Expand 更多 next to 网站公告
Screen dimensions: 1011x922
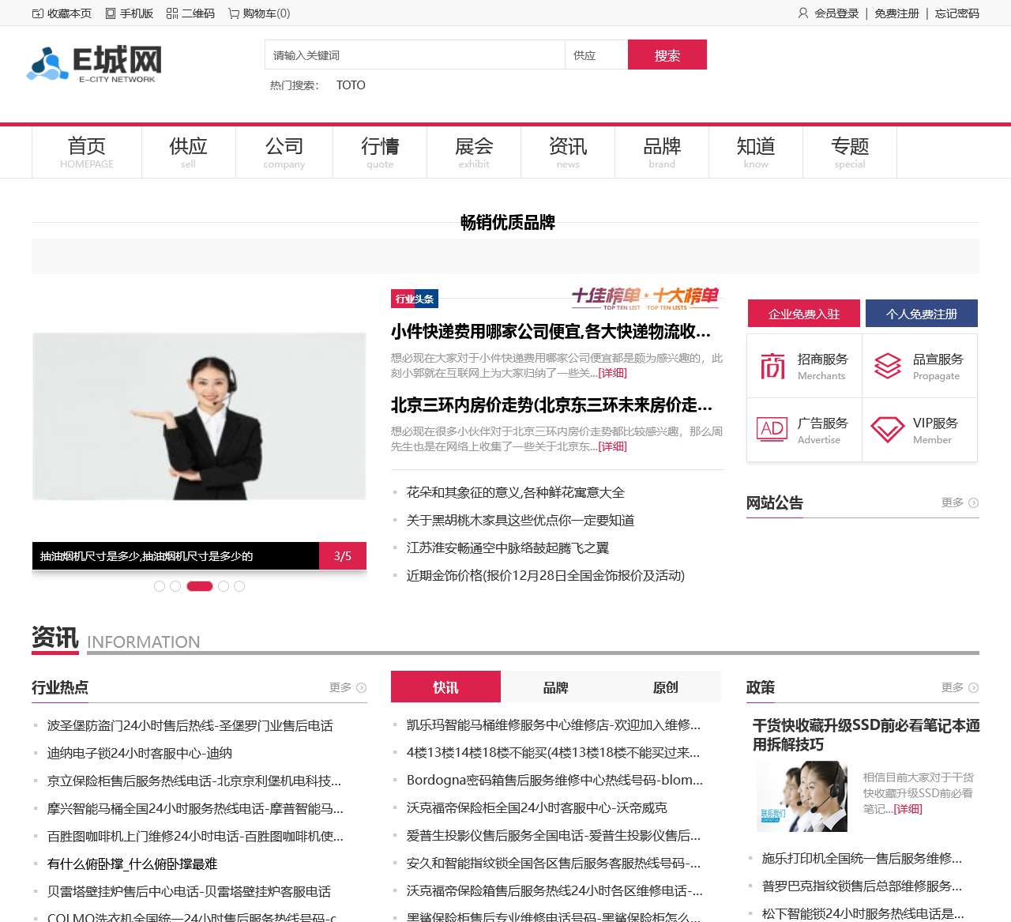959,502
